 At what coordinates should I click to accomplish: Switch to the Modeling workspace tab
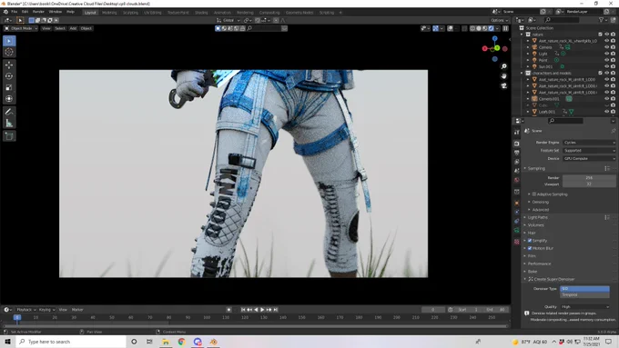[109, 13]
